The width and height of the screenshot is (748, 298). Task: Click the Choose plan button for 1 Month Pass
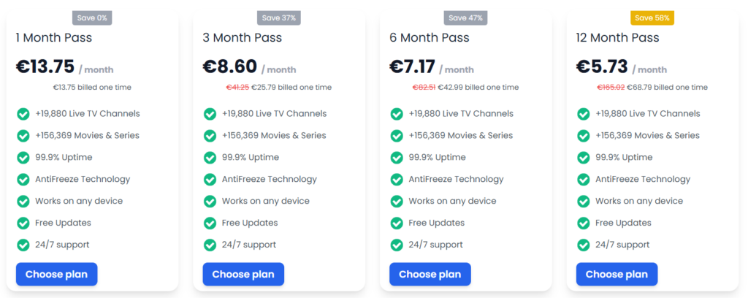56,274
